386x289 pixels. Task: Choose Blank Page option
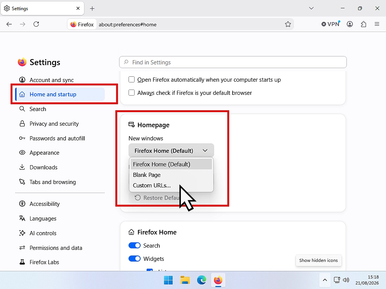click(x=171, y=175)
